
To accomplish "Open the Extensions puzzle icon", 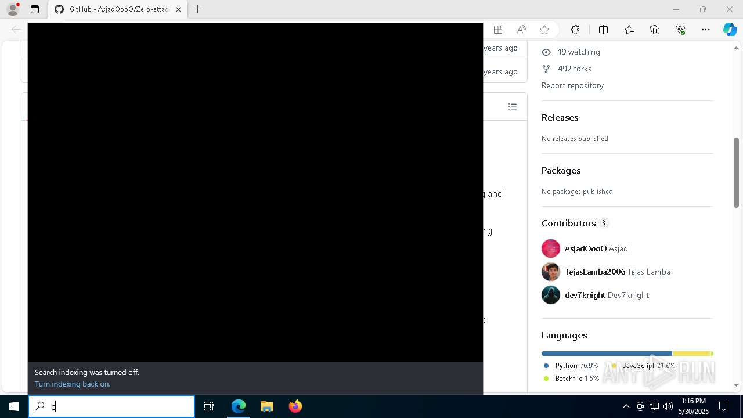I will click(575, 30).
